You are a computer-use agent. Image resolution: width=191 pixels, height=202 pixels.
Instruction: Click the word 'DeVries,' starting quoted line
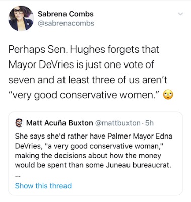point(28,146)
